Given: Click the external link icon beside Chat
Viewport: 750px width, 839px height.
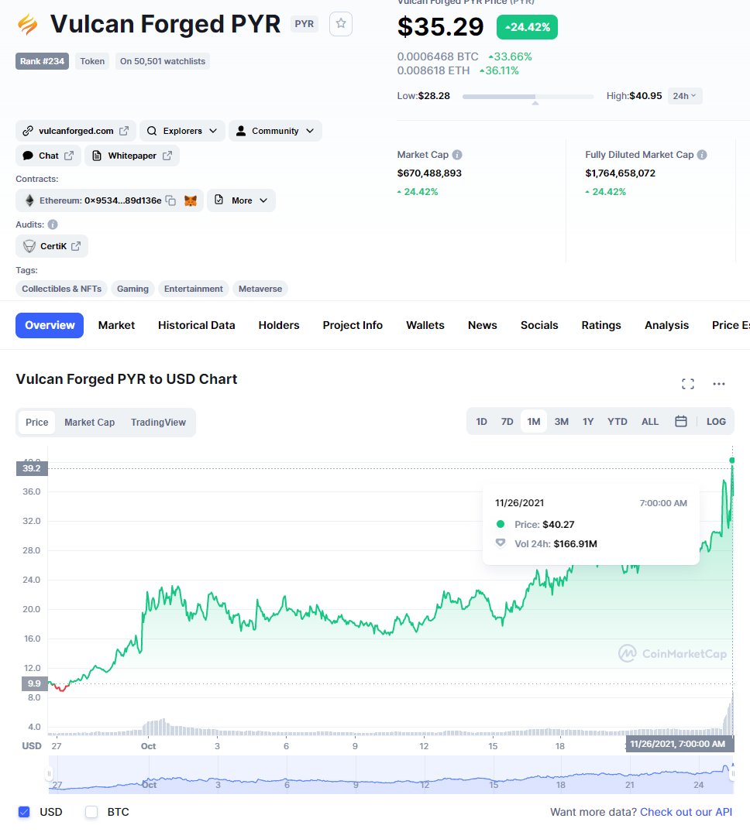Looking at the screenshot, I should pos(69,156).
